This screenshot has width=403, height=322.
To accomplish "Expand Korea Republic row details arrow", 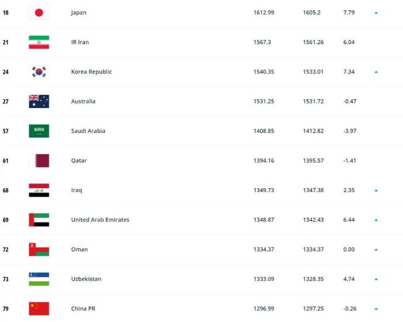I will click(x=376, y=72).
